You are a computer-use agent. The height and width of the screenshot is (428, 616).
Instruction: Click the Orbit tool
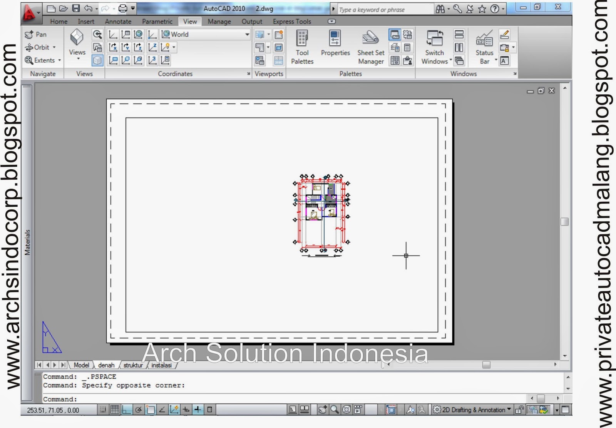pyautogui.click(x=37, y=47)
